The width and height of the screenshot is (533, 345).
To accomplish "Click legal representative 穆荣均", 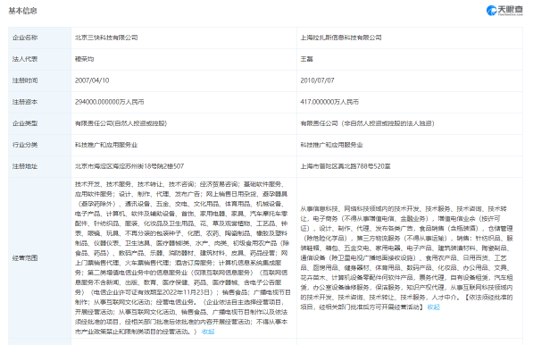I will pos(84,59).
